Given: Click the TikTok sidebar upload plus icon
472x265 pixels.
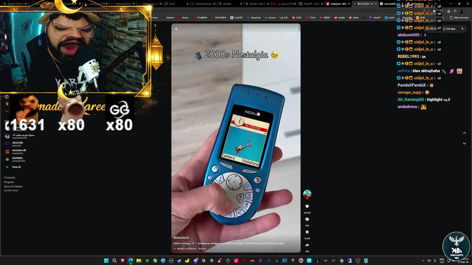Looking at the screenshot, I should point(7,97).
